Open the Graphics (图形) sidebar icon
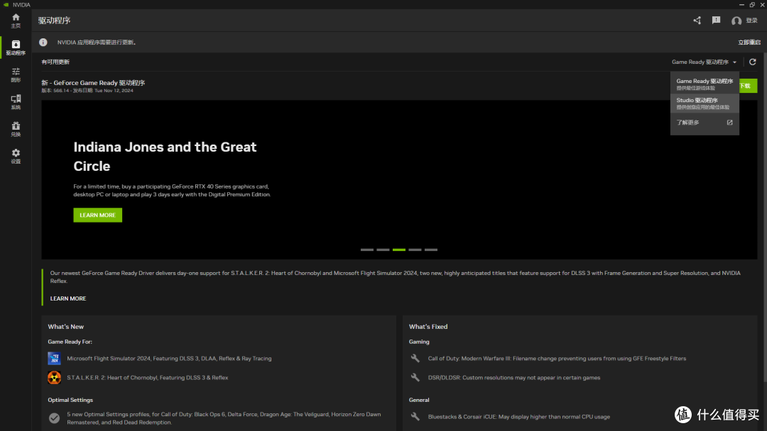 pyautogui.click(x=16, y=74)
